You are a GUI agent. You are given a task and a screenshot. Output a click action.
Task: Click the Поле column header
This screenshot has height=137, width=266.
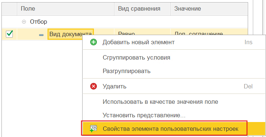pyautogui.click(x=65, y=9)
